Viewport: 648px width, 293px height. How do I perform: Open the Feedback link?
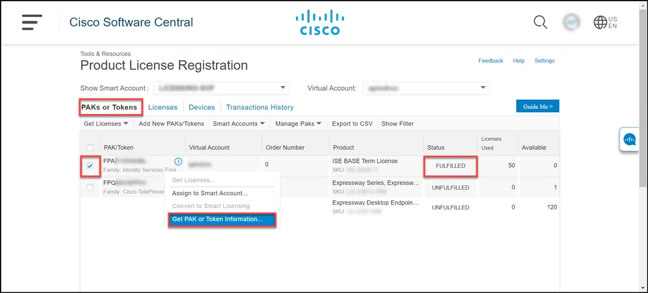tap(491, 61)
